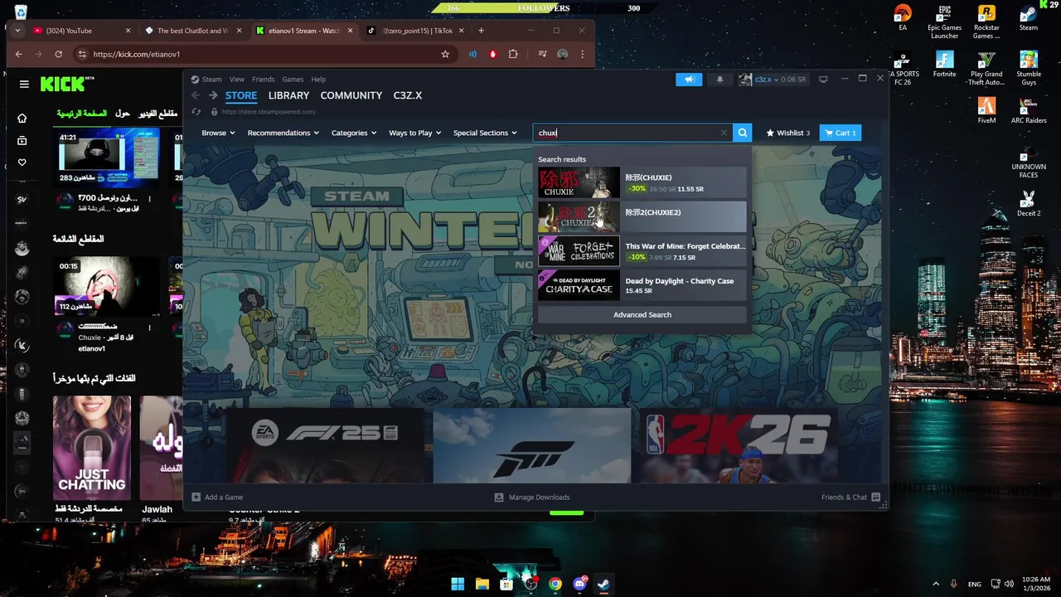1061x597 pixels.
Task: Select Dead by Daylight Charity Case result
Action: click(x=642, y=286)
